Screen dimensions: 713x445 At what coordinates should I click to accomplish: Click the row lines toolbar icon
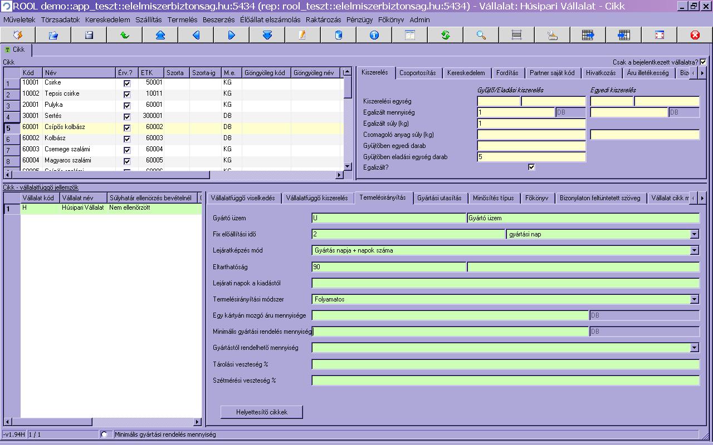point(516,35)
